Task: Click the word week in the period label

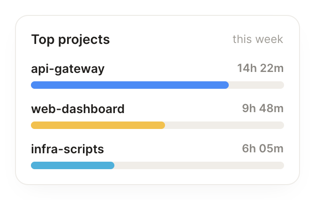Action: 269,39
